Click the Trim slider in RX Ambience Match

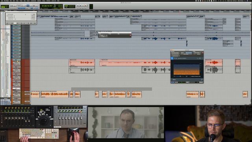tap(181, 76)
